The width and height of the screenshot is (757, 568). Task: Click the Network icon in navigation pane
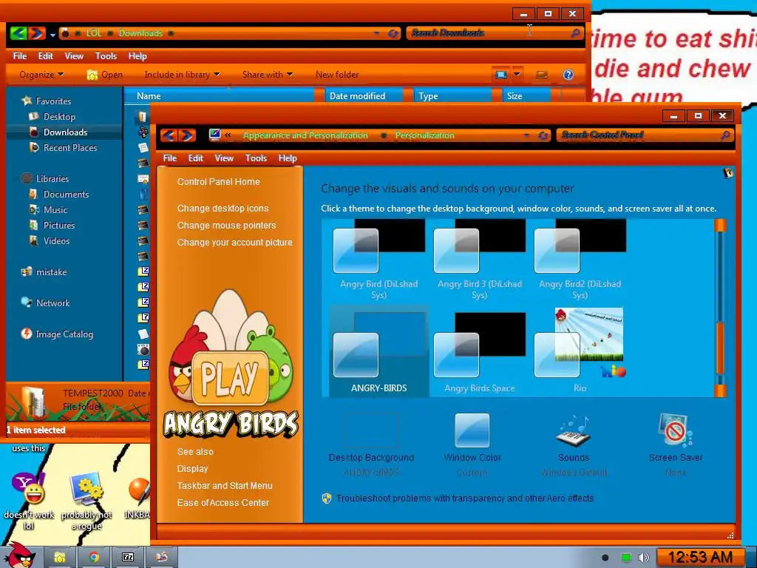[x=27, y=302]
